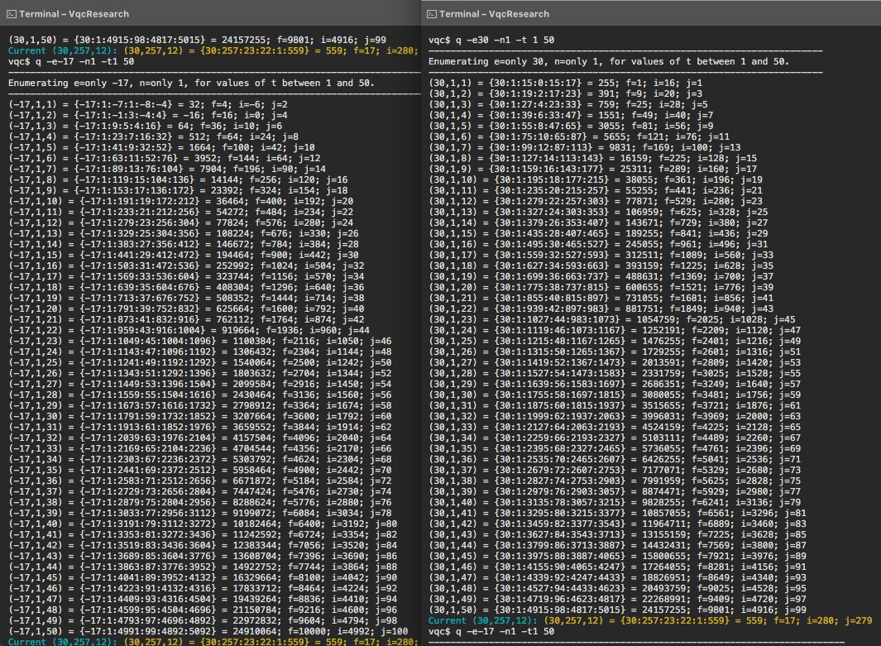Click the (30,1,2) row showing 391
881x646 pixels.
click(565, 93)
